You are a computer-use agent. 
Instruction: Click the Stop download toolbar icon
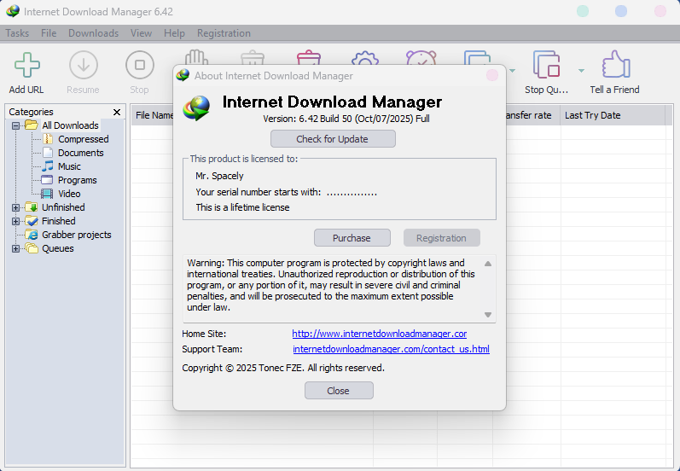coord(140,65)
